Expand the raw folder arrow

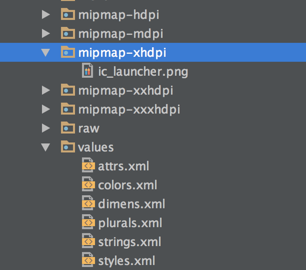46,128
